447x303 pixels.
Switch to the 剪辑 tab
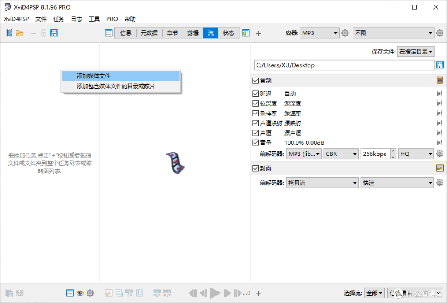[x=193, y=33]
